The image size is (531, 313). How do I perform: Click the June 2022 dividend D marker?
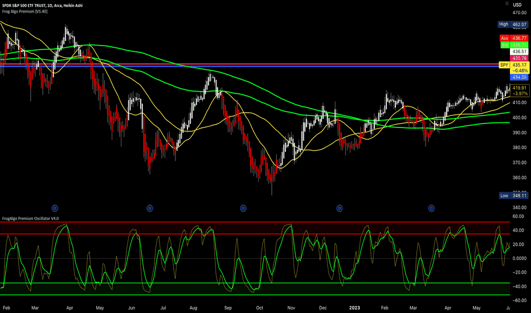[x=150, y=208]
